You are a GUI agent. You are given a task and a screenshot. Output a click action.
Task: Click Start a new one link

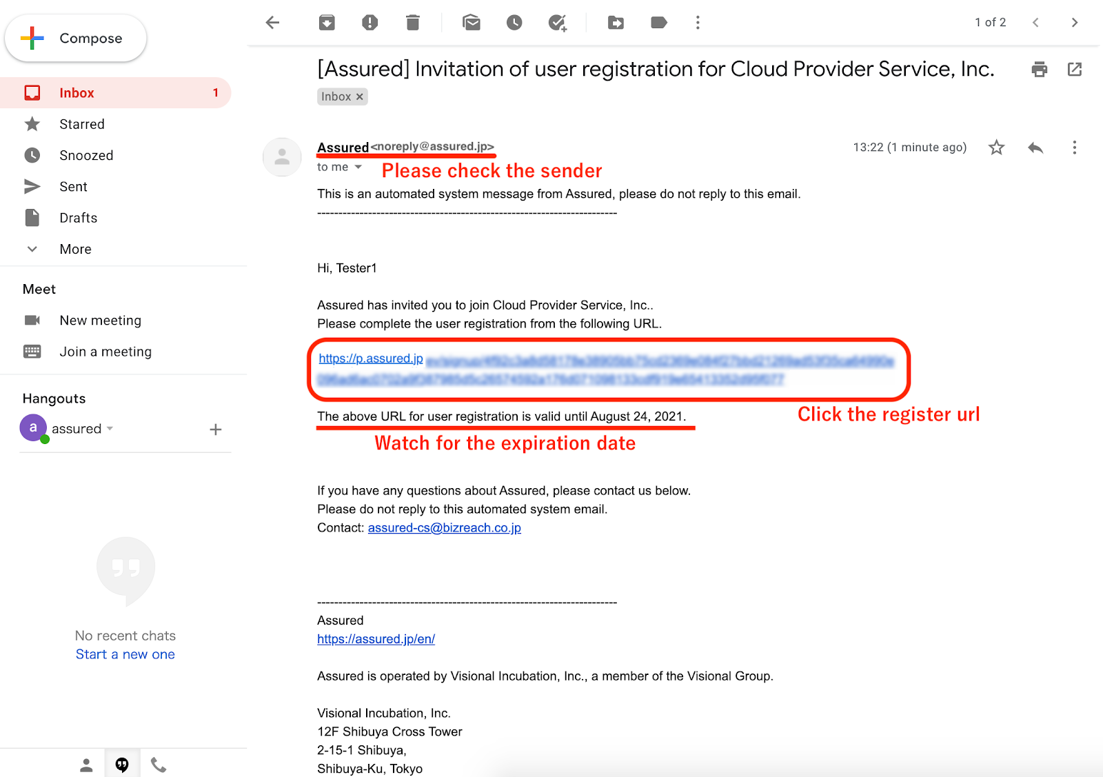(125, 654)
